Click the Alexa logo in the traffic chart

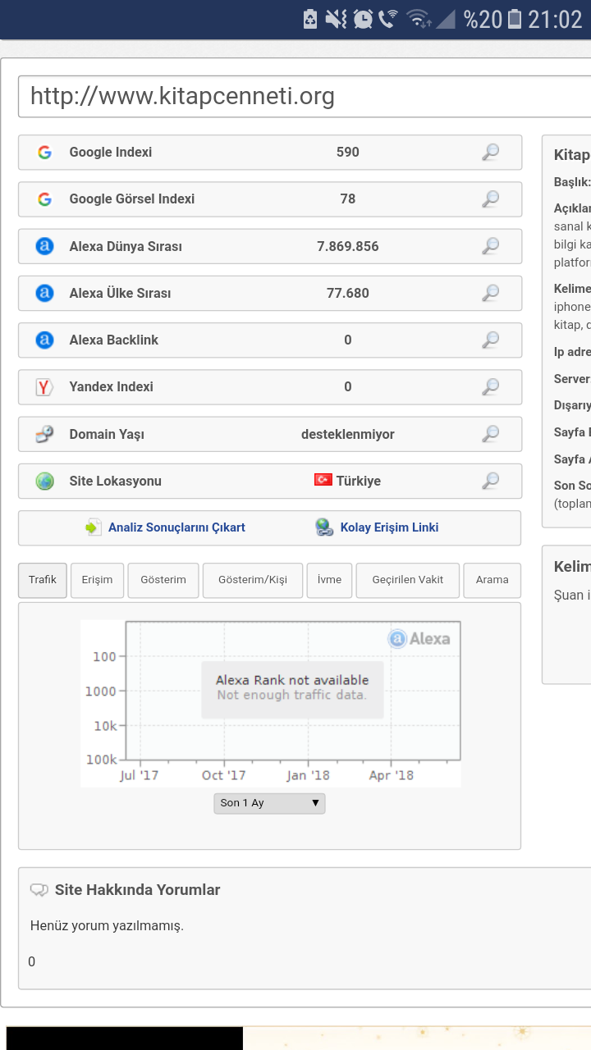(x=419, y=638)
